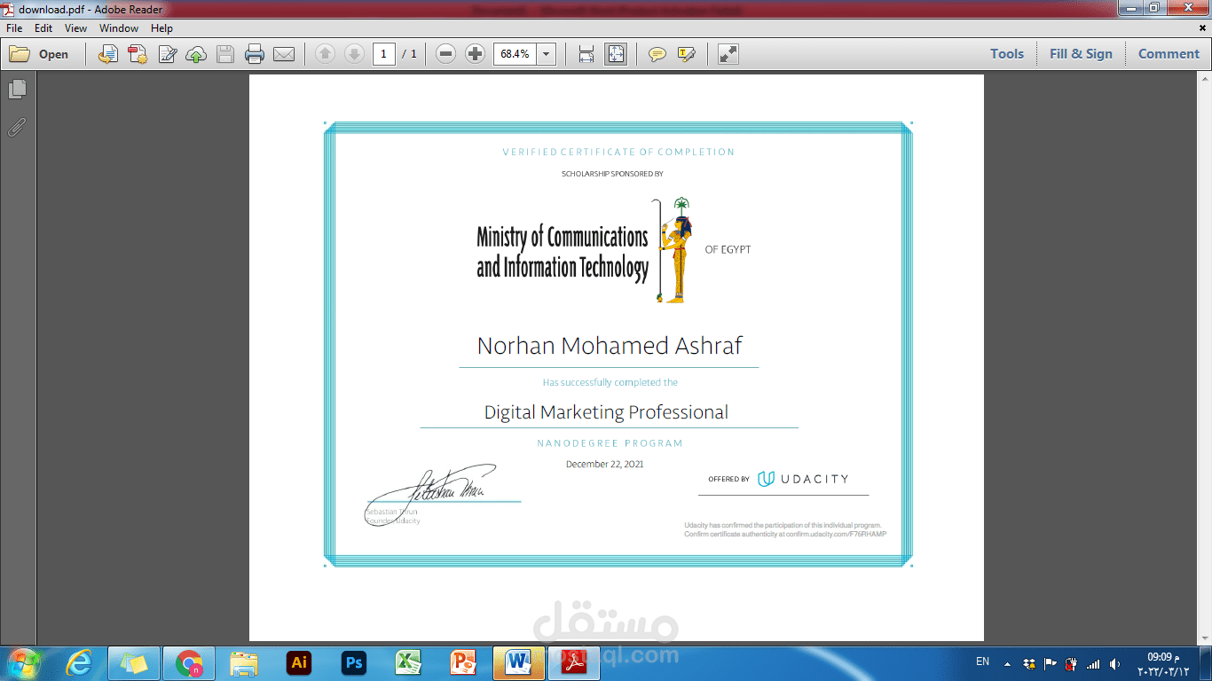This screenshot has width=1212, height=681.
Task: Click the confirm.udacity.com authenticity line
Action: pos(785,535)
